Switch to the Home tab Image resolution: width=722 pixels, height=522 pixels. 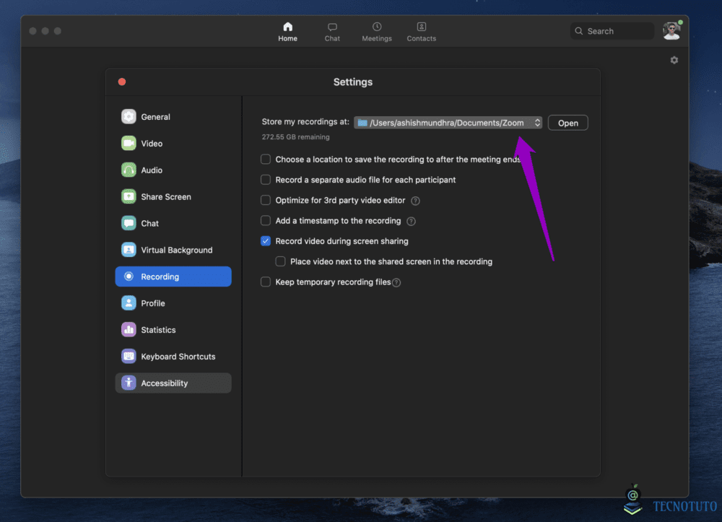point(287,32)
